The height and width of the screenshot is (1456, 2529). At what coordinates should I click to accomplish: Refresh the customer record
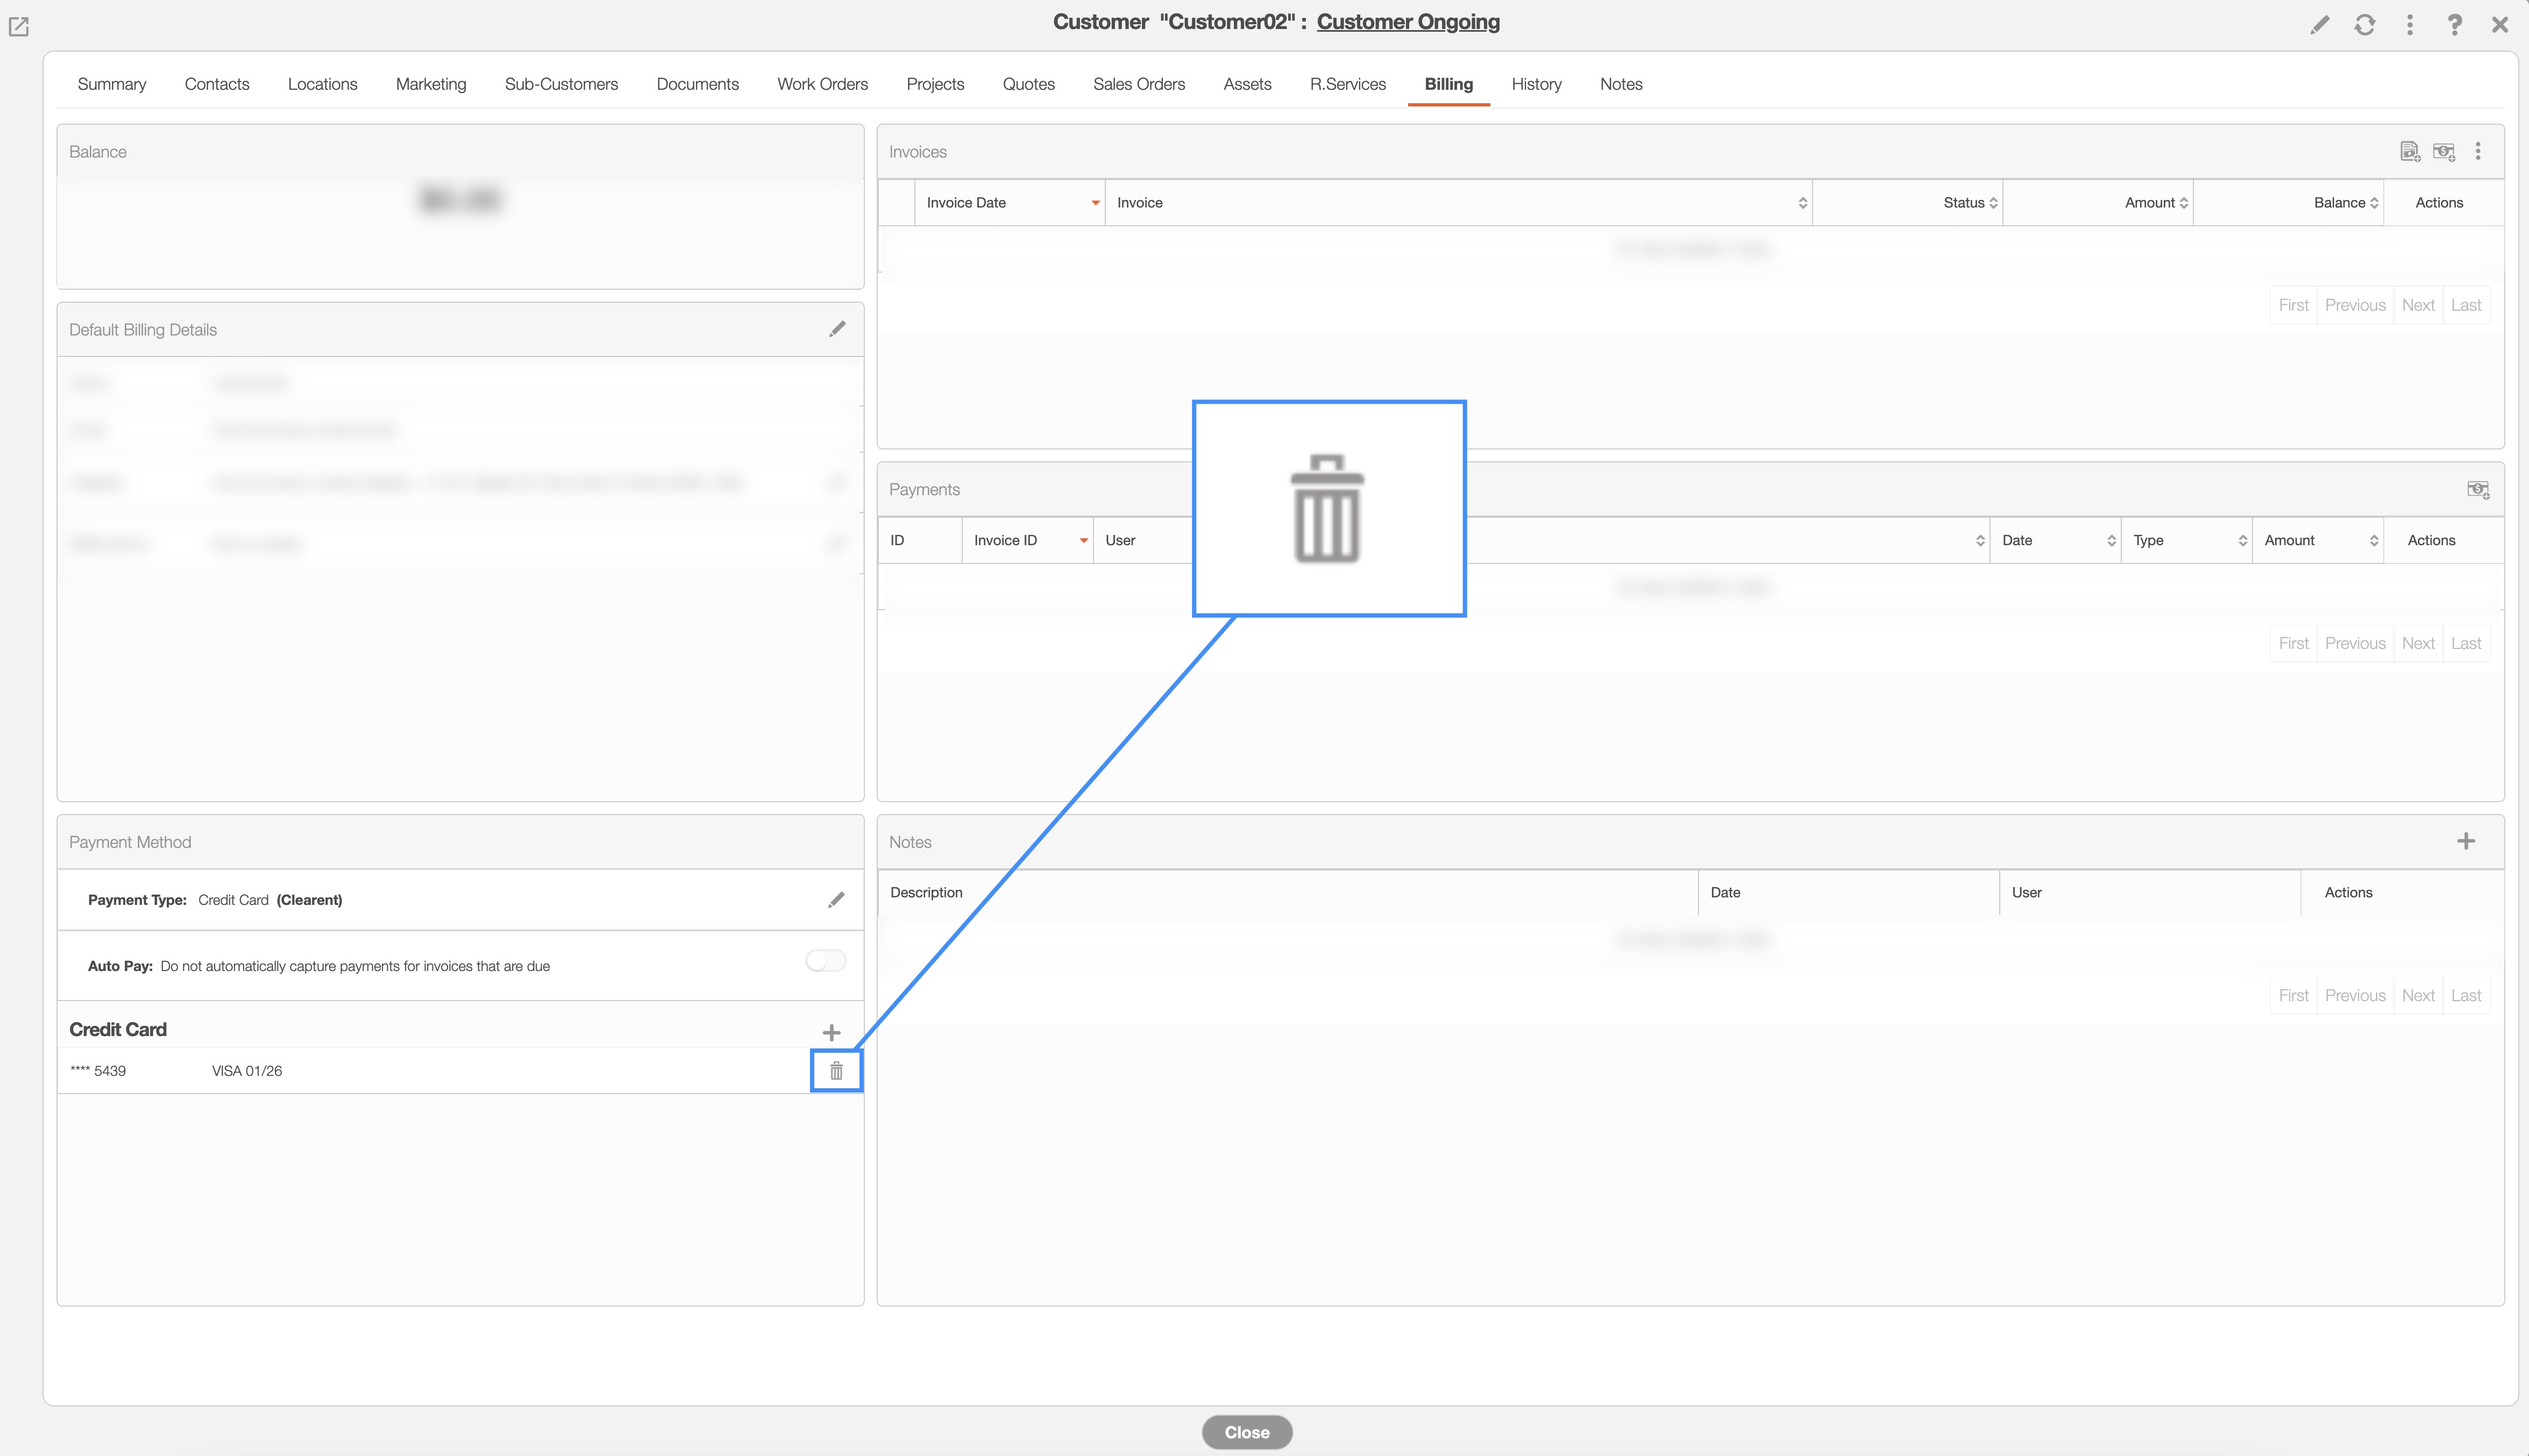pos(2365,25)
